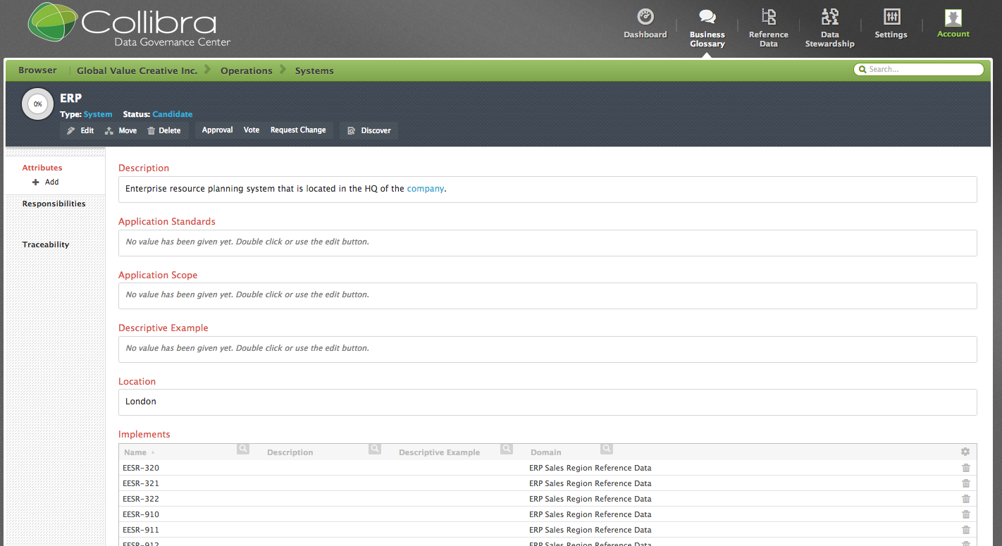The image size is (1002, 546).
Task: Click the search magnifier in Description column
Action: (375, 448)
